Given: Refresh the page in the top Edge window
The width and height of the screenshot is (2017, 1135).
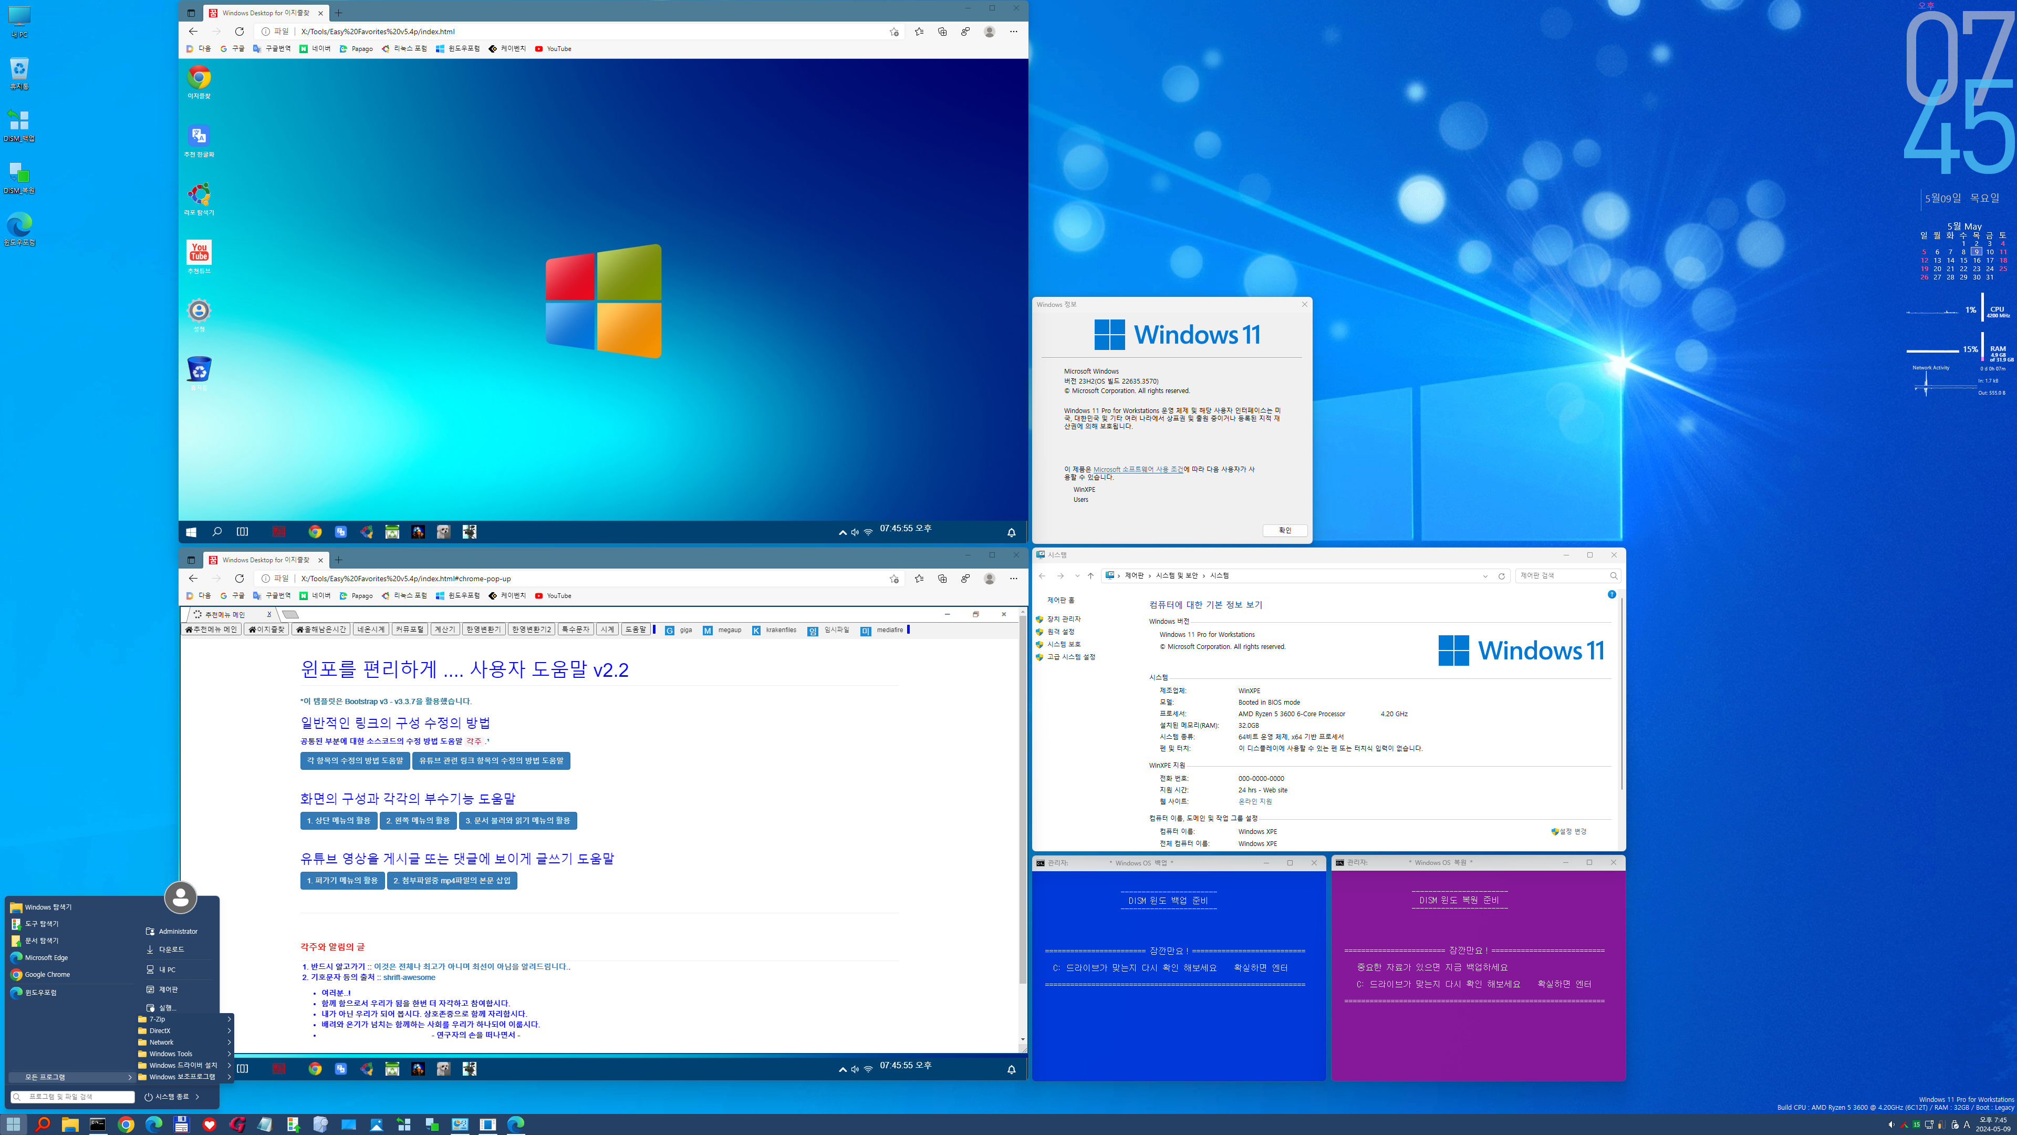Looking at the screenshot, I should click(240, 32).
